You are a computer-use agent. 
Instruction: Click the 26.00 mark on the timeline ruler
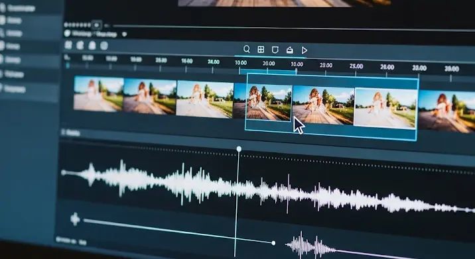click(x=269, y=64)
